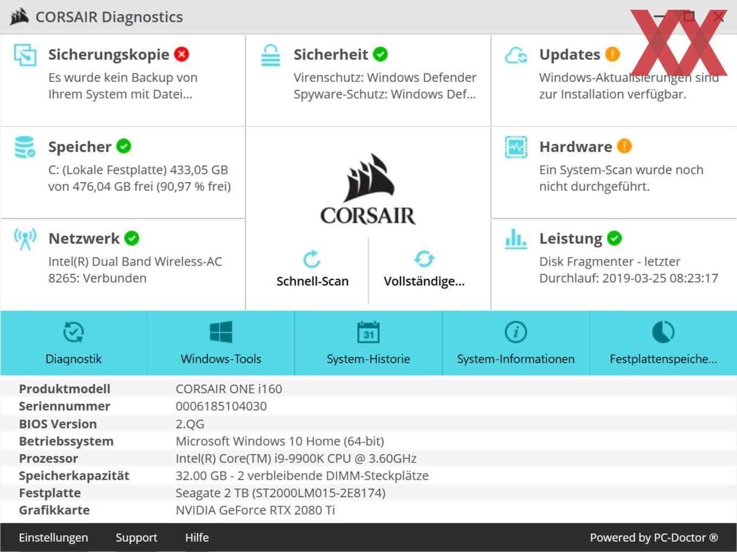Click the Corsair sails icon in title bar
The width and height of the screenshot is (737, 552).
(19, 17)
